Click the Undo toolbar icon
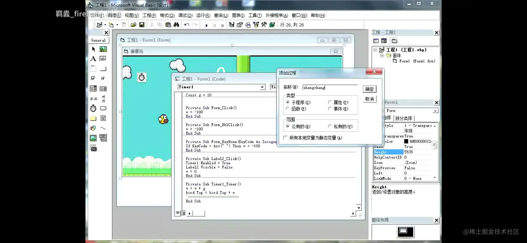Viewport: 527px width, 243px height. click(x=187, y=25)
